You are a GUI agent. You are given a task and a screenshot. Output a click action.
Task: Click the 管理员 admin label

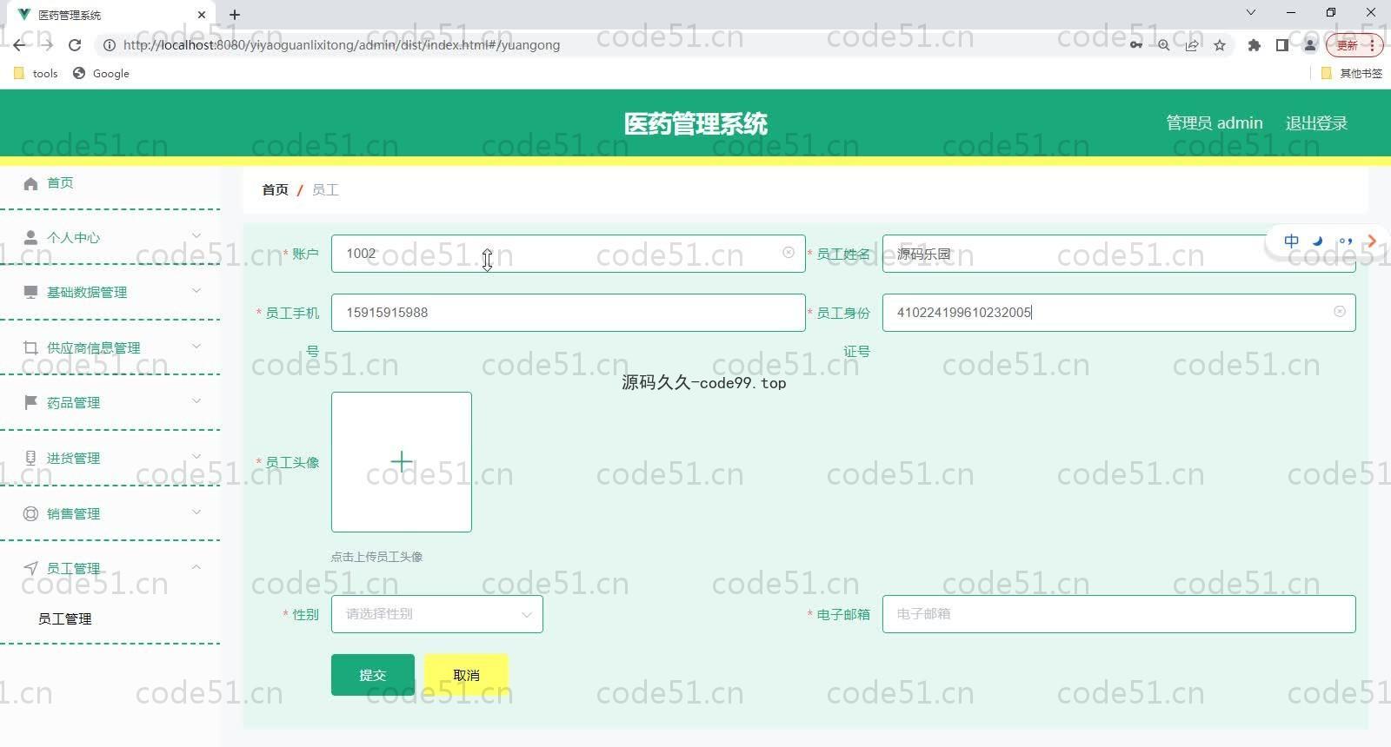(x=1215, y=123)
